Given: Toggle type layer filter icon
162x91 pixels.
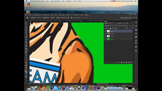Looking at the screenshot, I should (x=123, y=23).
